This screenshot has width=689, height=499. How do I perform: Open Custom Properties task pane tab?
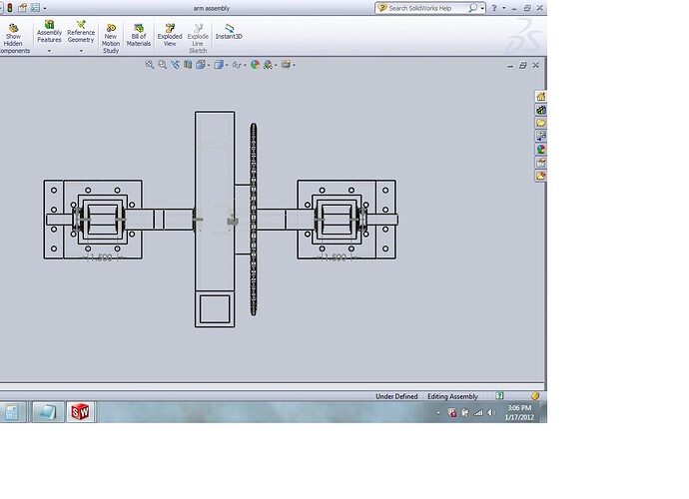click(x=541, y=163)
